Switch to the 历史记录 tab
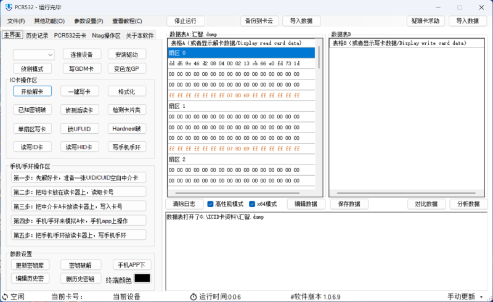 [x=37, y=36]
